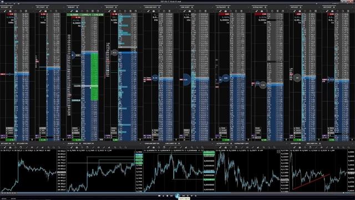Open BTCUSDT 5m chart tab

[x=6, y=143]
